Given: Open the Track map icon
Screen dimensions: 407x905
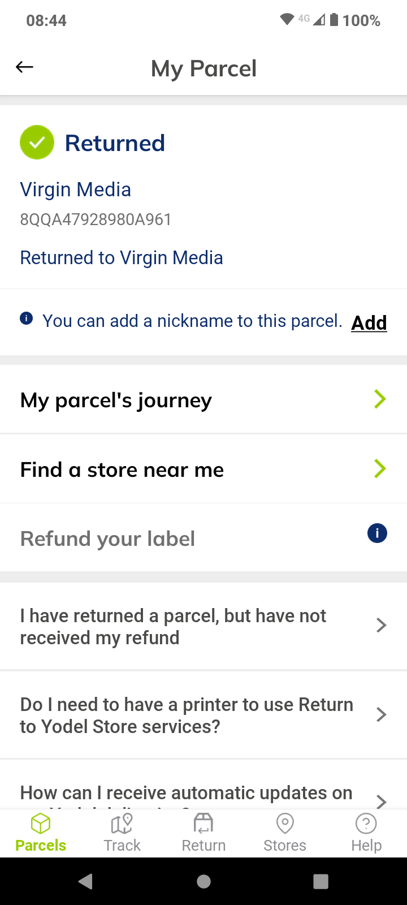Looking at the screenshot, I should [x=122, y=824].
